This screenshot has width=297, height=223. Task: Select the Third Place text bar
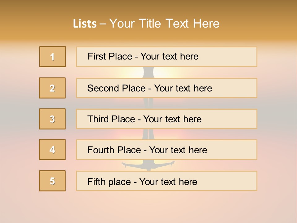coord(166,119)
